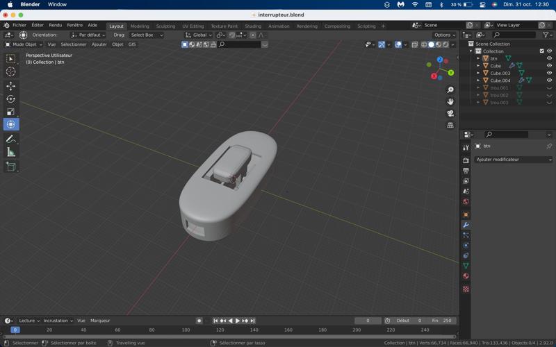Choose the Annotate pencil tool

coord(10,139)
